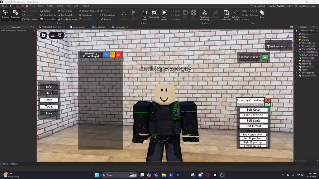Switch to the MODEL ribbon tab
The width and height of the screenshot is (319, 179).
click(x=50, y=6)
